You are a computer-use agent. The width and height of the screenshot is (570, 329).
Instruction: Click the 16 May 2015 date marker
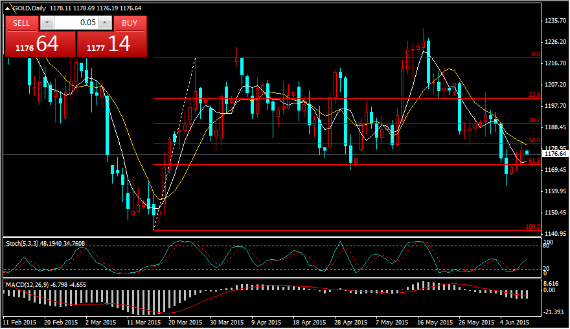[x=431, y=322]
